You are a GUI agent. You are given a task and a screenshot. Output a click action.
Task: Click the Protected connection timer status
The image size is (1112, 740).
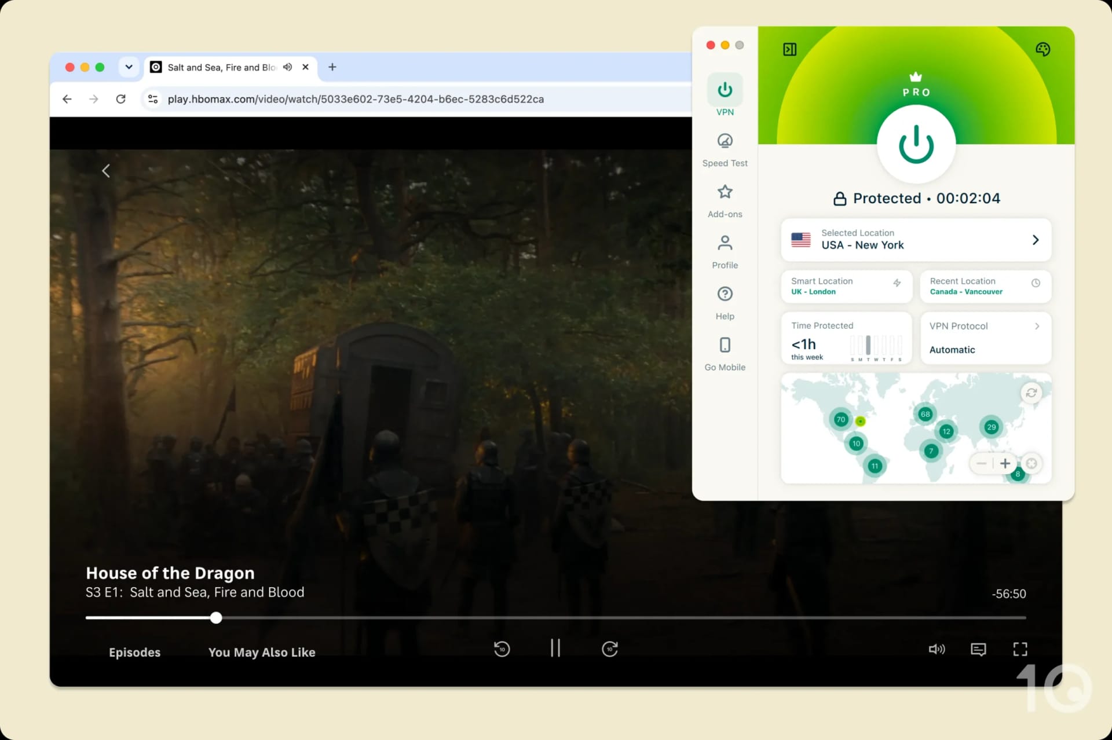(x=917, y=199)
